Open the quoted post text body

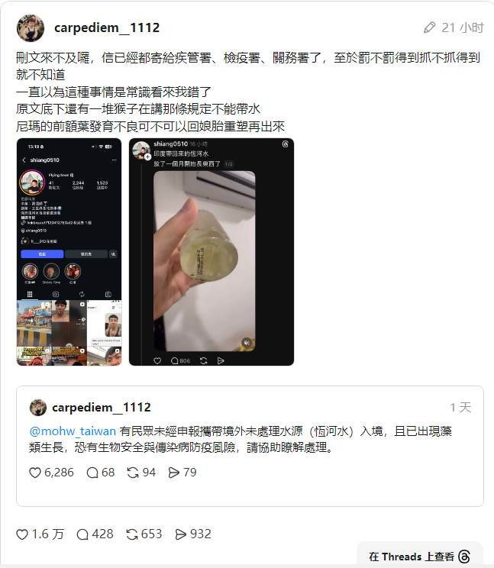pyautogui.click(x=241, y=440)
